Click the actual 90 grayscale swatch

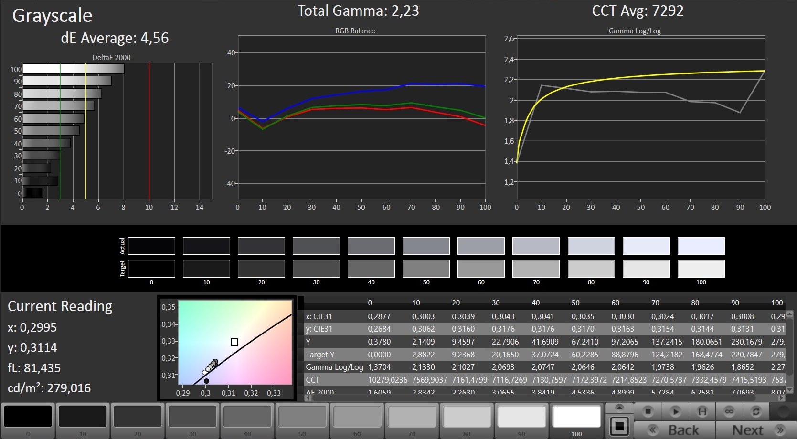(x=646, y=246)
